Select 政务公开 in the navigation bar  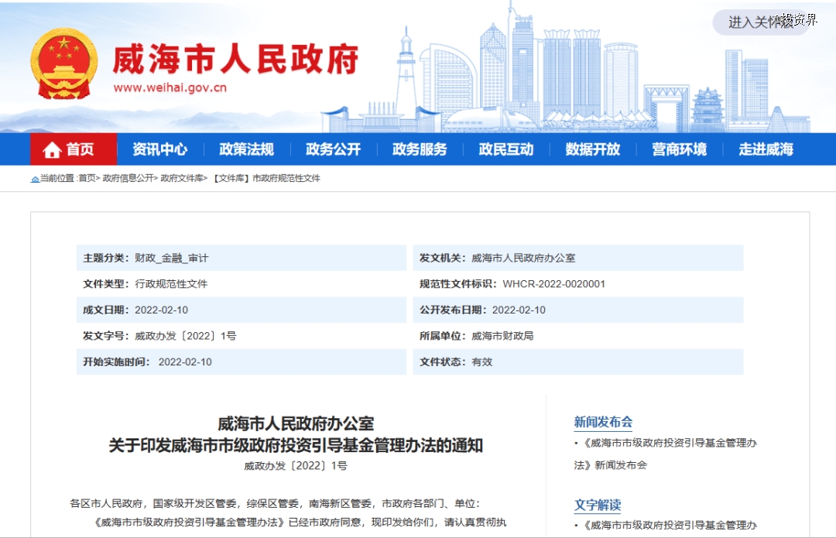(333, 149)
